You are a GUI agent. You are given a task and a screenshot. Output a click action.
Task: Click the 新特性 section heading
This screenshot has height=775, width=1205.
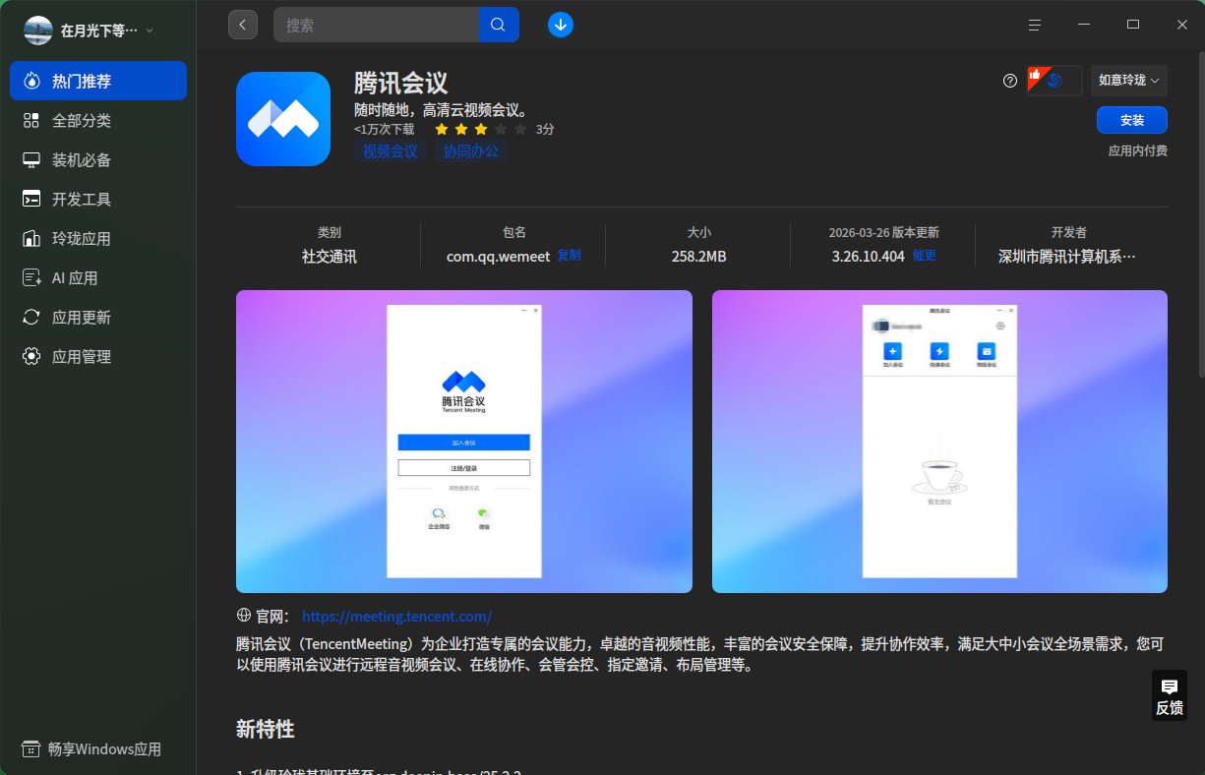[266, 729]
